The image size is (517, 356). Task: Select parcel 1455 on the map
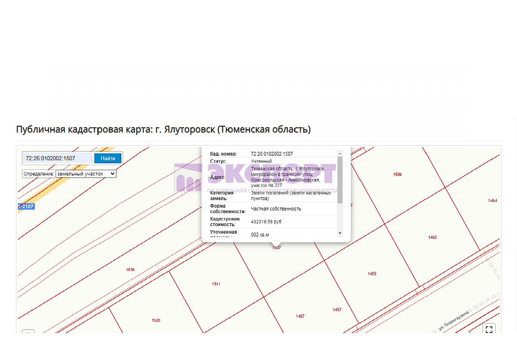tap(372, 274)
